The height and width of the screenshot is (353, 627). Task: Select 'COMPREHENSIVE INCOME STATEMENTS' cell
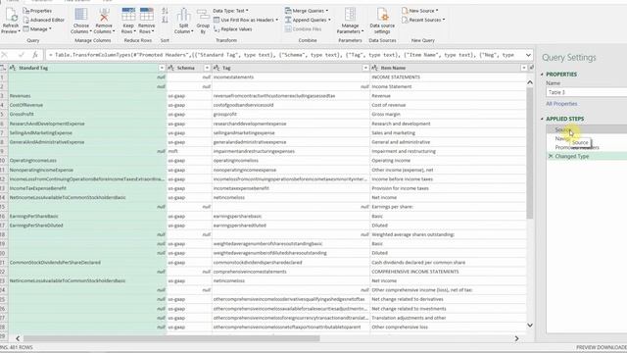[x=449, y=272]
